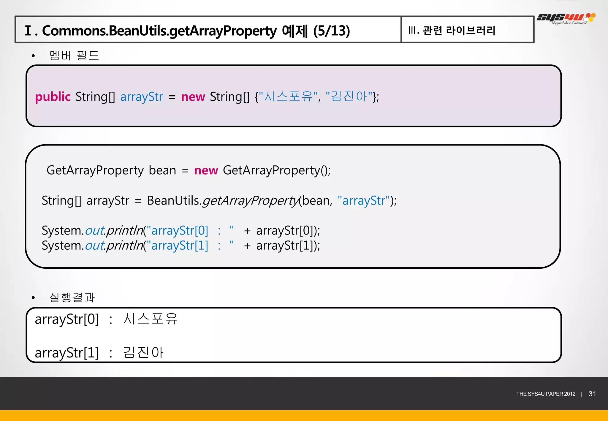The image size is (608, 421).
Task: Click the 'GetArrayProperty bean = new GetArrayProperty();' line
Action: coord(189,170)
